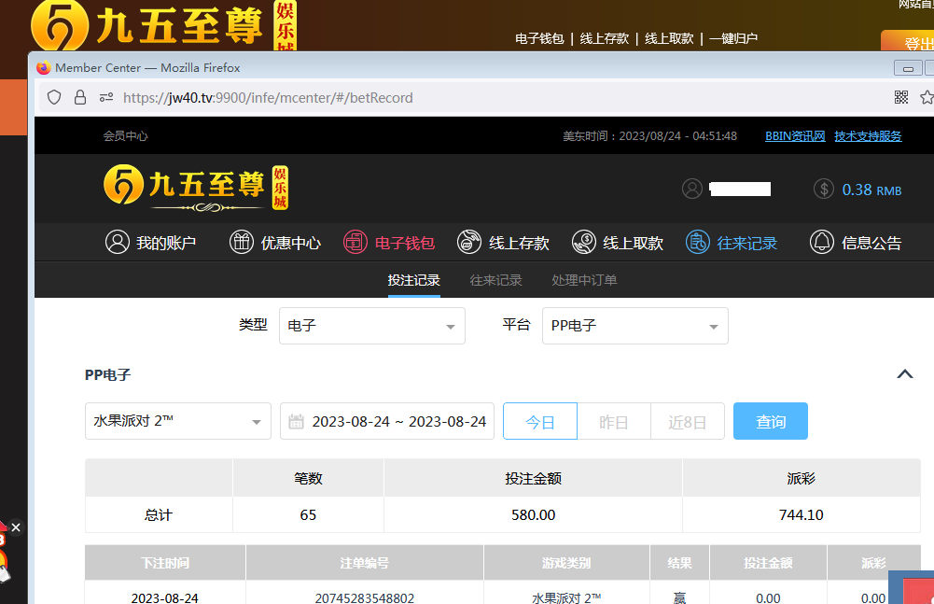Click the padlock site security icon
934x604 pixels.
(x=80, y=98)
